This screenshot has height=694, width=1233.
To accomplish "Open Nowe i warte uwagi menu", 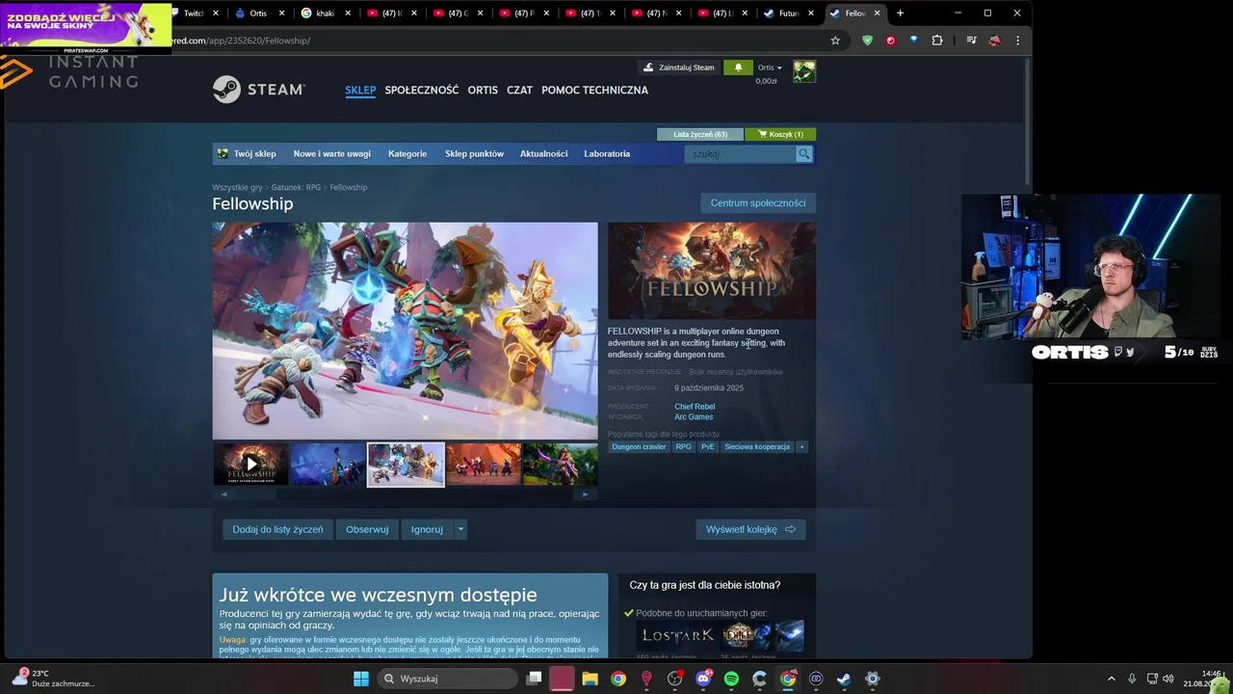I will pyautogui.click(x=331, y=154).
